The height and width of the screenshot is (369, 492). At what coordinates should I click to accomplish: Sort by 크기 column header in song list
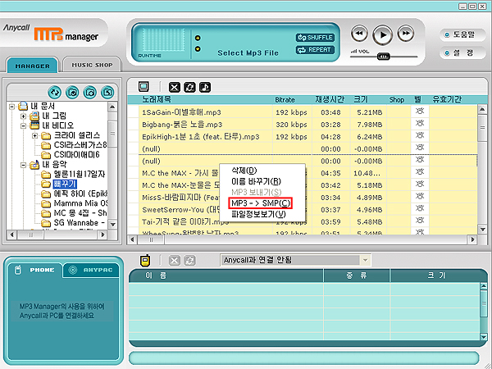coord(361,99)
